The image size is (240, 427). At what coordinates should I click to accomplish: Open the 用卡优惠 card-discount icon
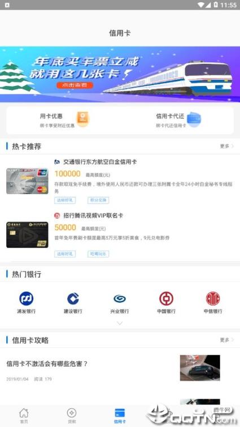83,119
